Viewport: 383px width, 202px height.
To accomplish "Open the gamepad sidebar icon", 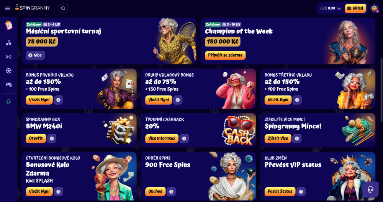I will point(8,85).
